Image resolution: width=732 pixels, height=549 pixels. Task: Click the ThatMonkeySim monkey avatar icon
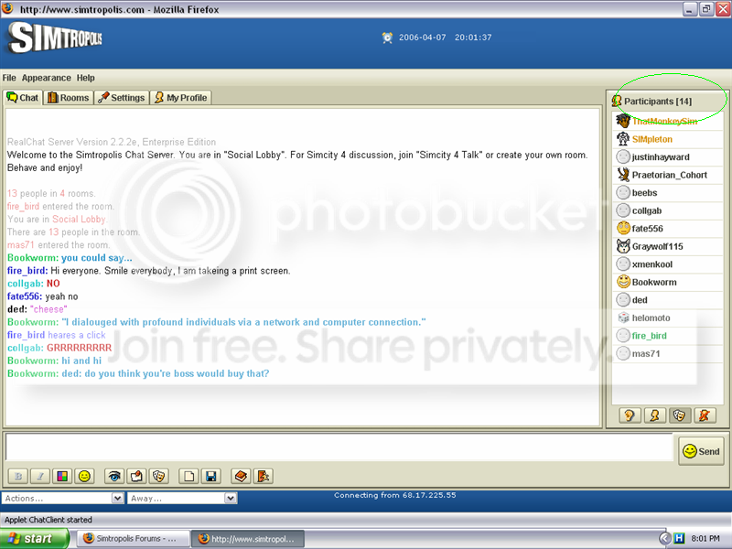(x=623, y=121)
